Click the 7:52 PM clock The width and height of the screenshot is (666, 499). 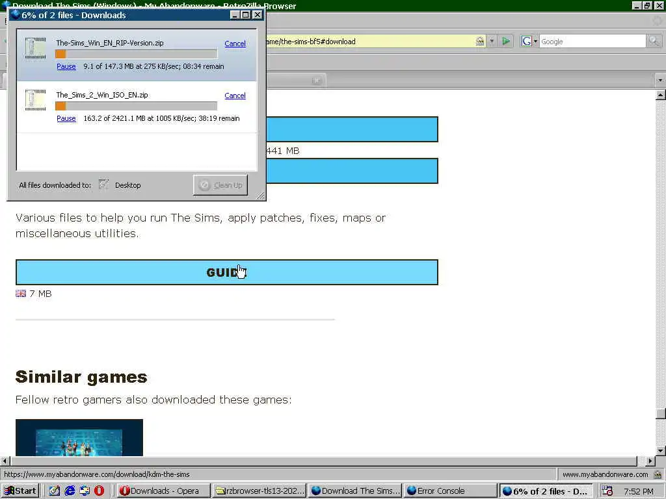pyautogui.click(x=639, y=491)
